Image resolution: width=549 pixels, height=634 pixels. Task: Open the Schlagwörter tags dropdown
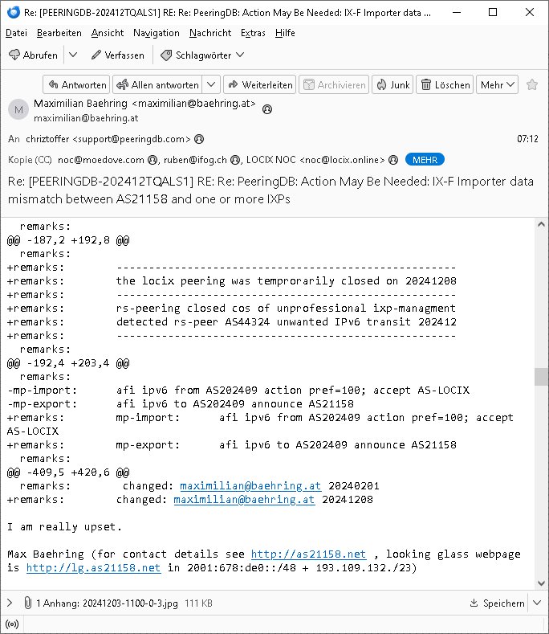click(x=202, y=55)
